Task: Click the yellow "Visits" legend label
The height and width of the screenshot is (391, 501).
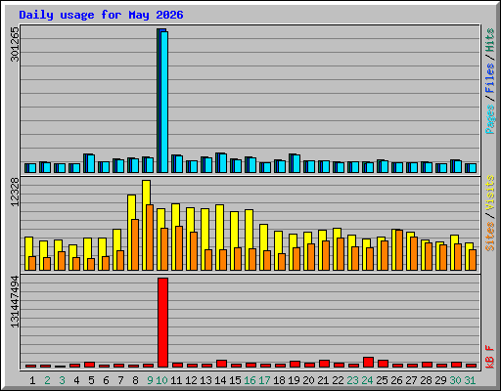Action: [x=490, y=193]
